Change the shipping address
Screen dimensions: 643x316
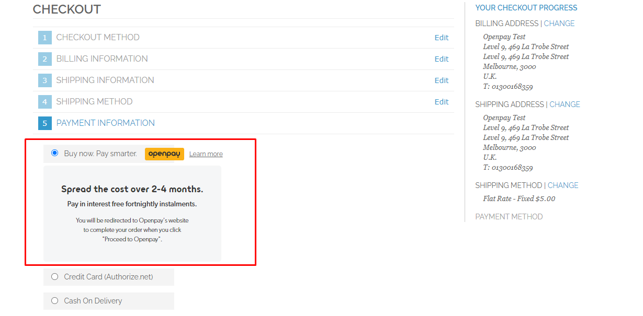[565, 104]
